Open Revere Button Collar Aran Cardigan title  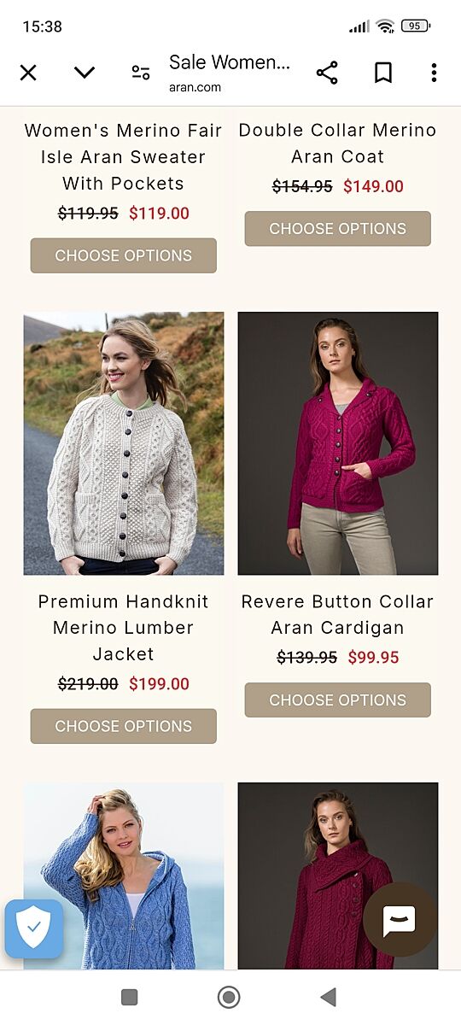(338, 614)
